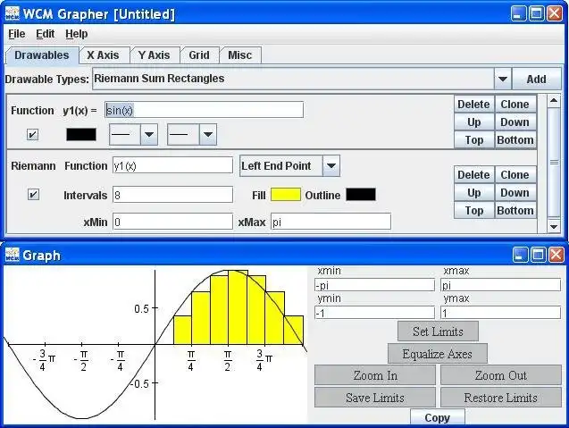569x428 pixels.
Task: Click the Graph ymin input field
Action: coord(374,313)
